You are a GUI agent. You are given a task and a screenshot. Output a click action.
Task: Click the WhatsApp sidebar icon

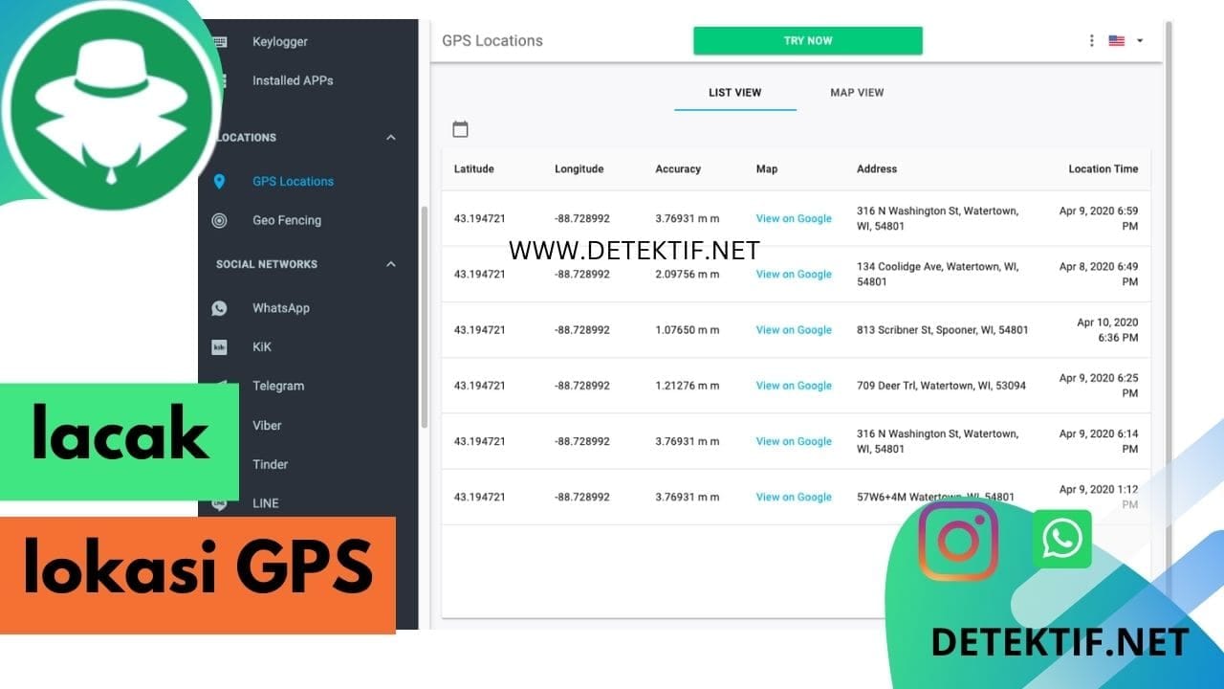[219, 308]
